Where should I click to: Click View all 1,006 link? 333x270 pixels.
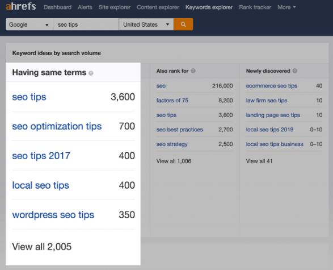pos(174,161)
